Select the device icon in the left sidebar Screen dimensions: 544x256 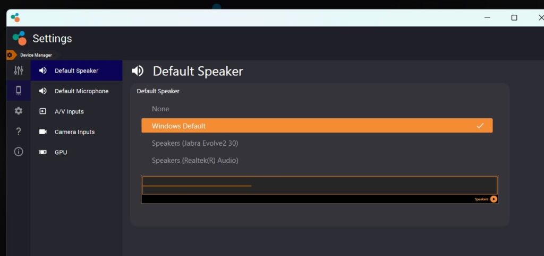point(19,91)
